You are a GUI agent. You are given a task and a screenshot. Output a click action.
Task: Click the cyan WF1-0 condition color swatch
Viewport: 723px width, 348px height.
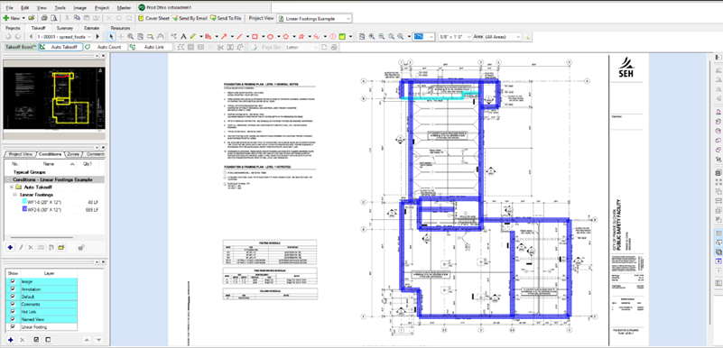(25, 202)
